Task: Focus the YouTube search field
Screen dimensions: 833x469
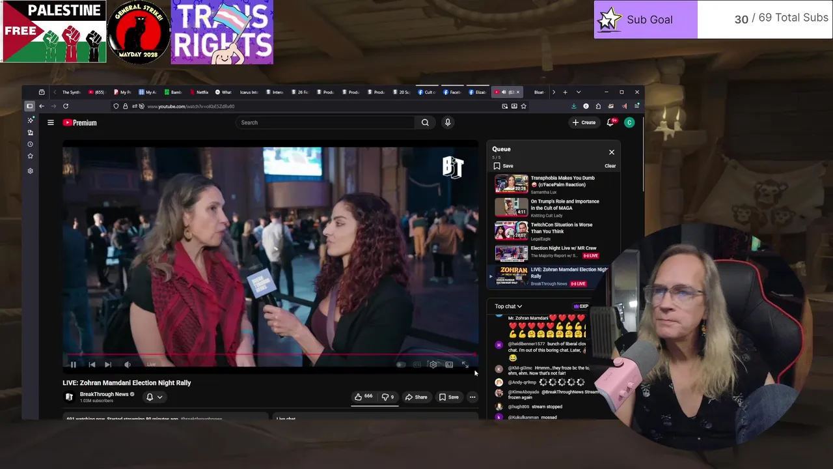Action: [x=325, y=122]
